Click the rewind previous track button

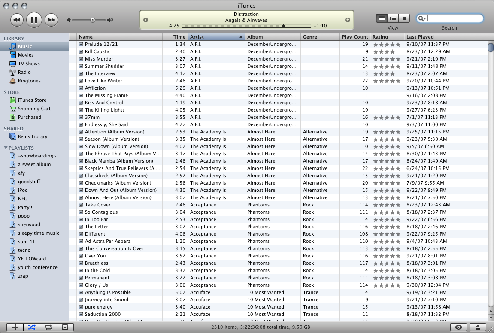(x=17, y=20)
